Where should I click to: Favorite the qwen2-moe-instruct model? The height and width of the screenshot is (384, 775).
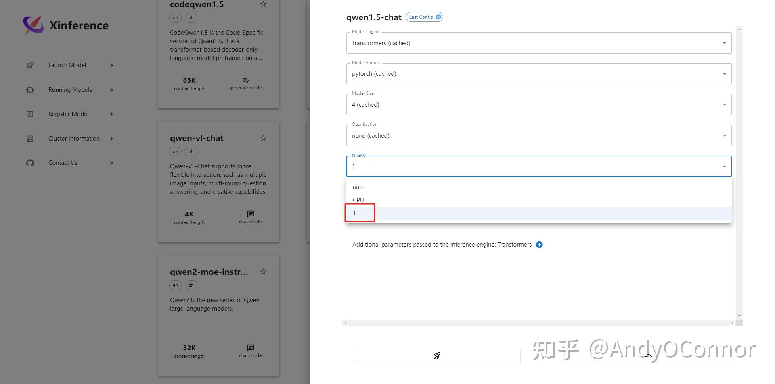pyautogui.click(x=263, y=272)
